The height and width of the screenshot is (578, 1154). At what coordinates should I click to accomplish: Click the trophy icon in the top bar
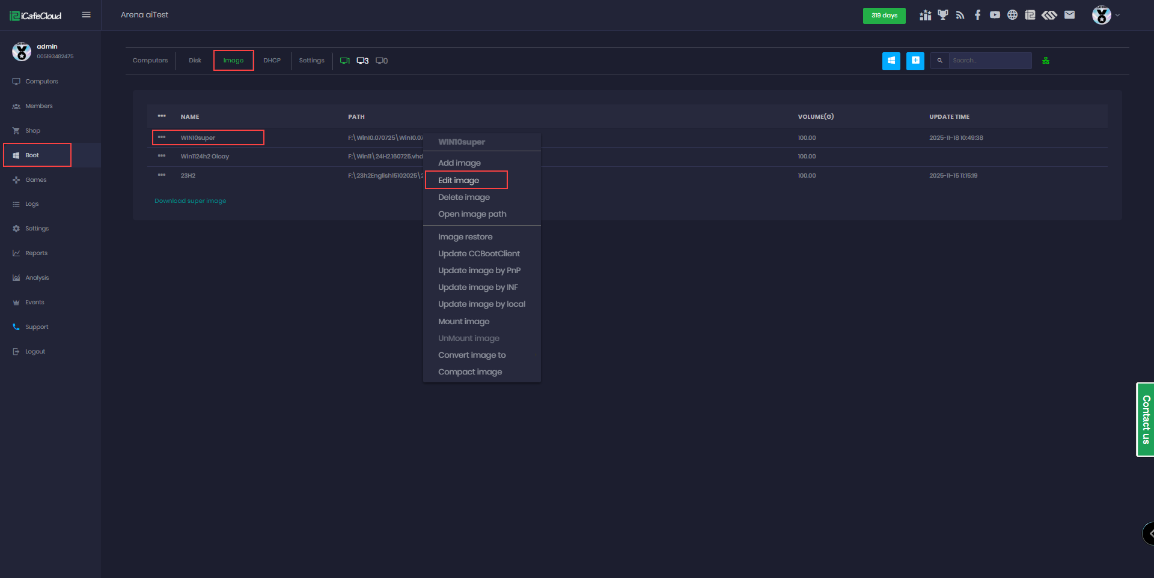coord(942,14)
